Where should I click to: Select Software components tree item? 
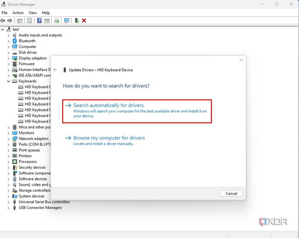tap(35, 173)
